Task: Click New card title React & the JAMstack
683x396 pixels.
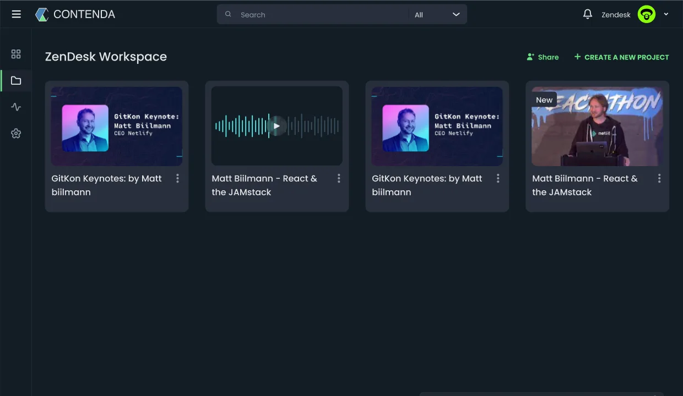Action: click(585, 185)
